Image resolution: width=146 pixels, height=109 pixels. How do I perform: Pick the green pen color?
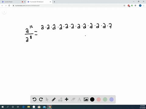[x=105, y=99]
